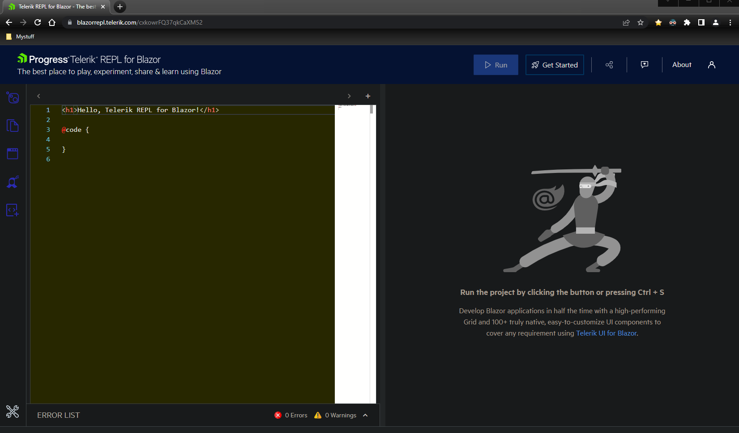739x433 pixels.
Task: Go back with the browser back arrow
Action: point(9,22)
